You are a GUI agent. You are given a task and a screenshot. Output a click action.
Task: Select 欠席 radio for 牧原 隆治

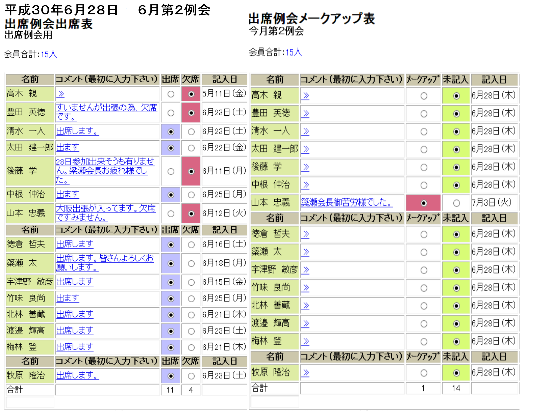(191, 376)
